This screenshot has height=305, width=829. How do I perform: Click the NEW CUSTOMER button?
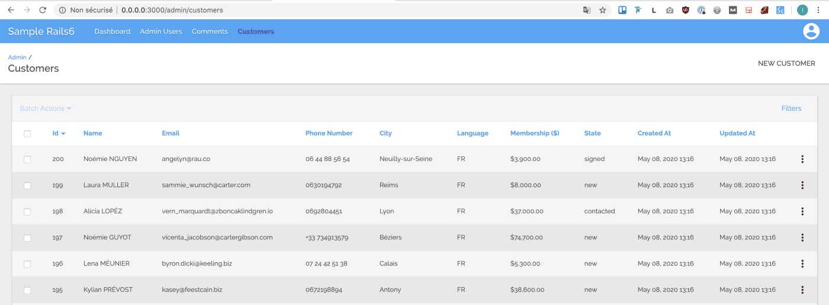[x=786, y=63]
